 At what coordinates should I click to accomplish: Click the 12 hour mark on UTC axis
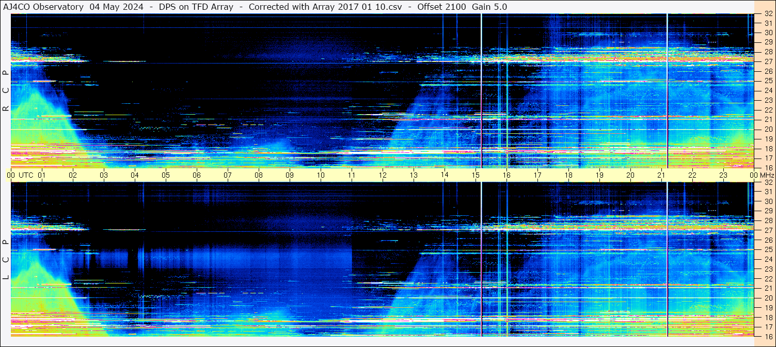pos(383,175)
